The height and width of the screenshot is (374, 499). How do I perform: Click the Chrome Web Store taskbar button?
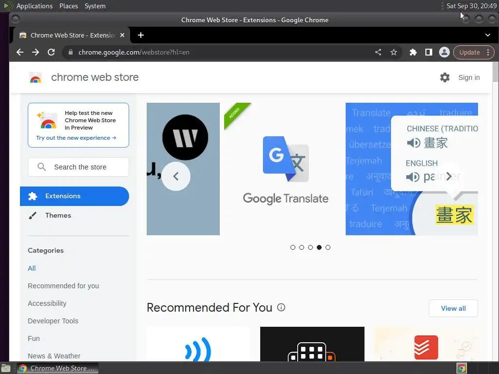pyautogui.click(x=58, y=368)
